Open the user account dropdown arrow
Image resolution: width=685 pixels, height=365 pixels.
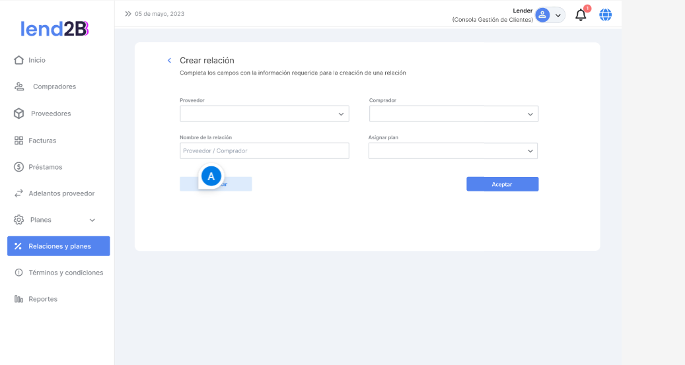[558, 15]
